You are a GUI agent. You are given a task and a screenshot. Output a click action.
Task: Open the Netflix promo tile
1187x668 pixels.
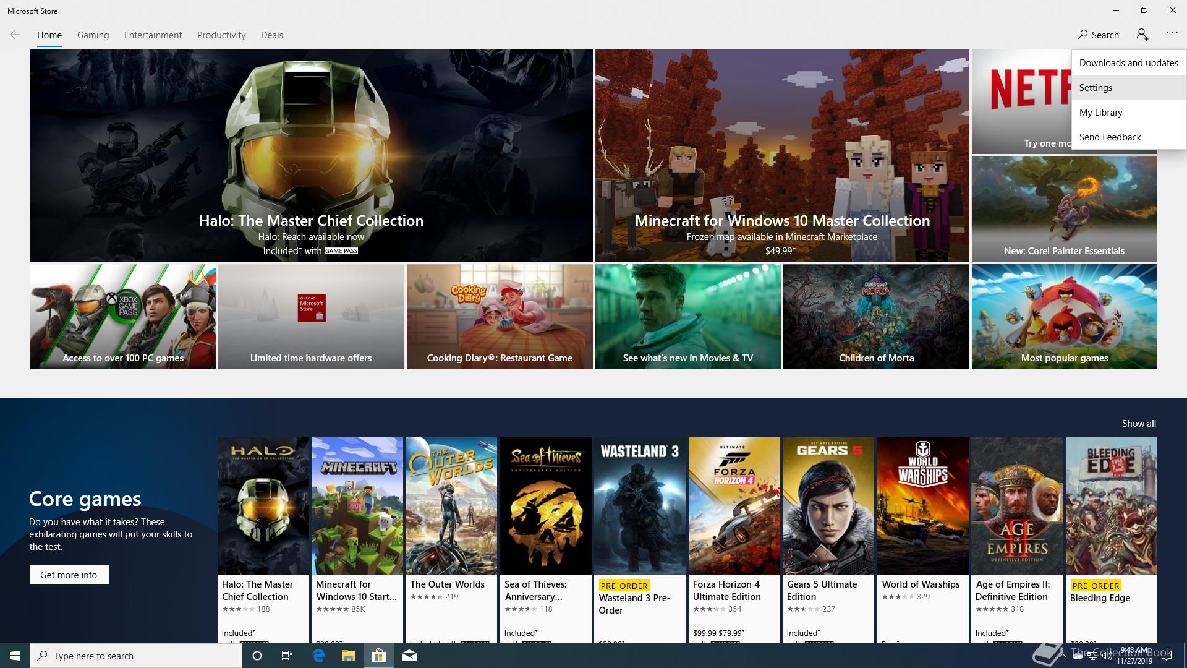coord(1021,102)
